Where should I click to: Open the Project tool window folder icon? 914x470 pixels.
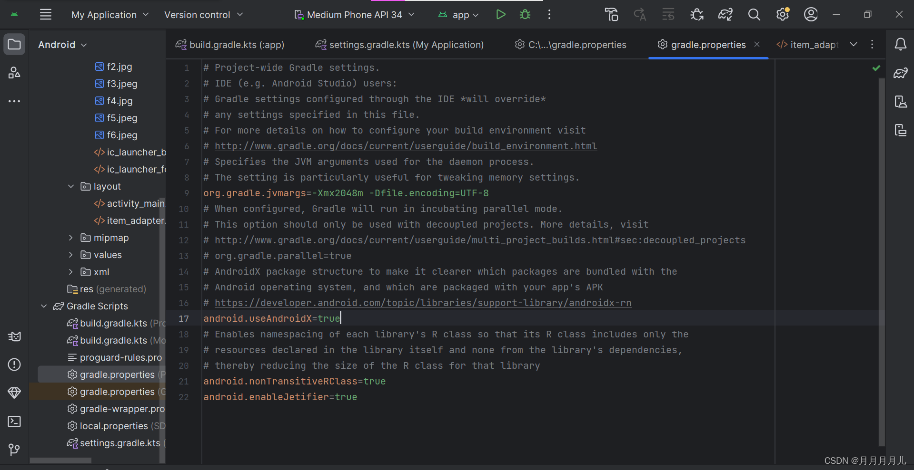tap(14, 44)
